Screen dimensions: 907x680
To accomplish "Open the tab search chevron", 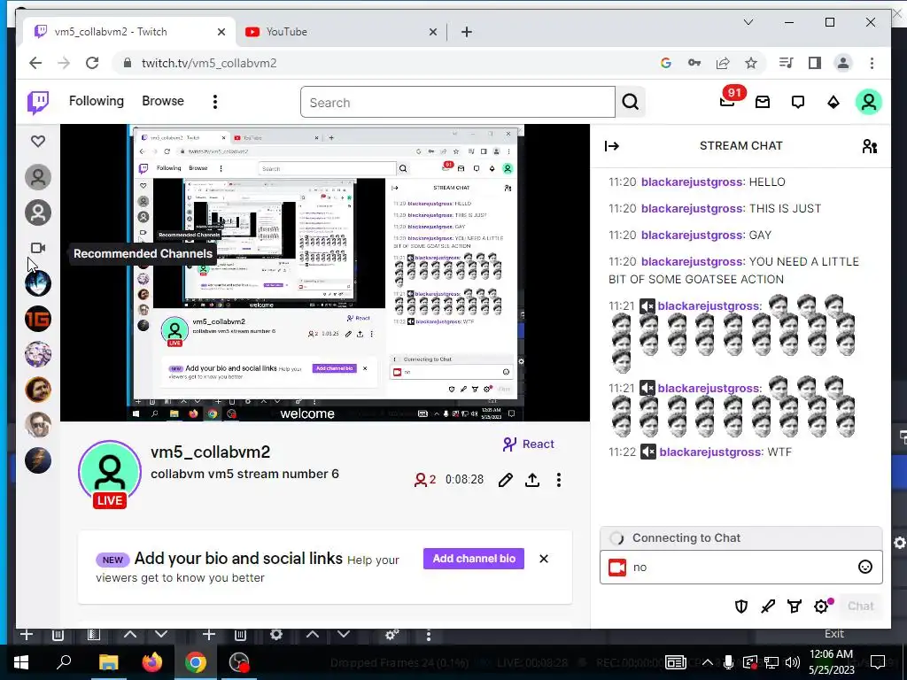I will click(748, 22).
